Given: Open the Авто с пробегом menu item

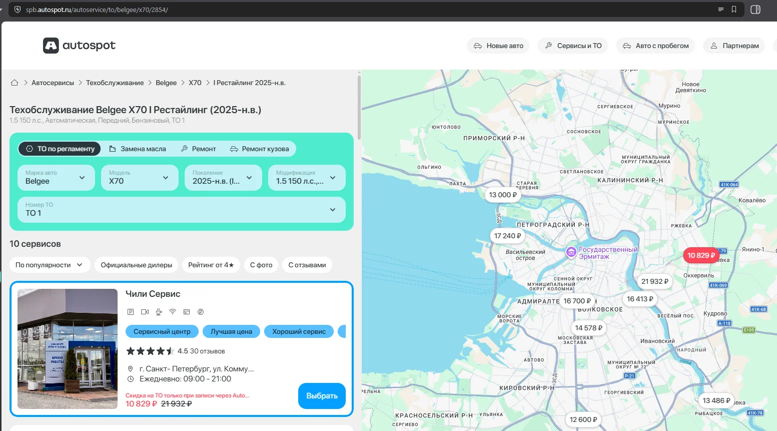Looking at the screenshot, I should pos(655,46).
